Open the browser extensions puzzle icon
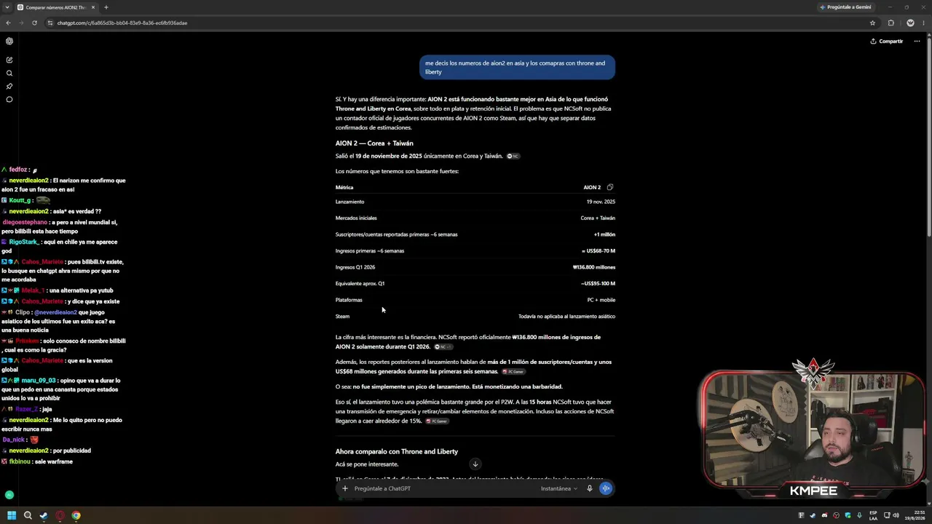 coord(891,23)
